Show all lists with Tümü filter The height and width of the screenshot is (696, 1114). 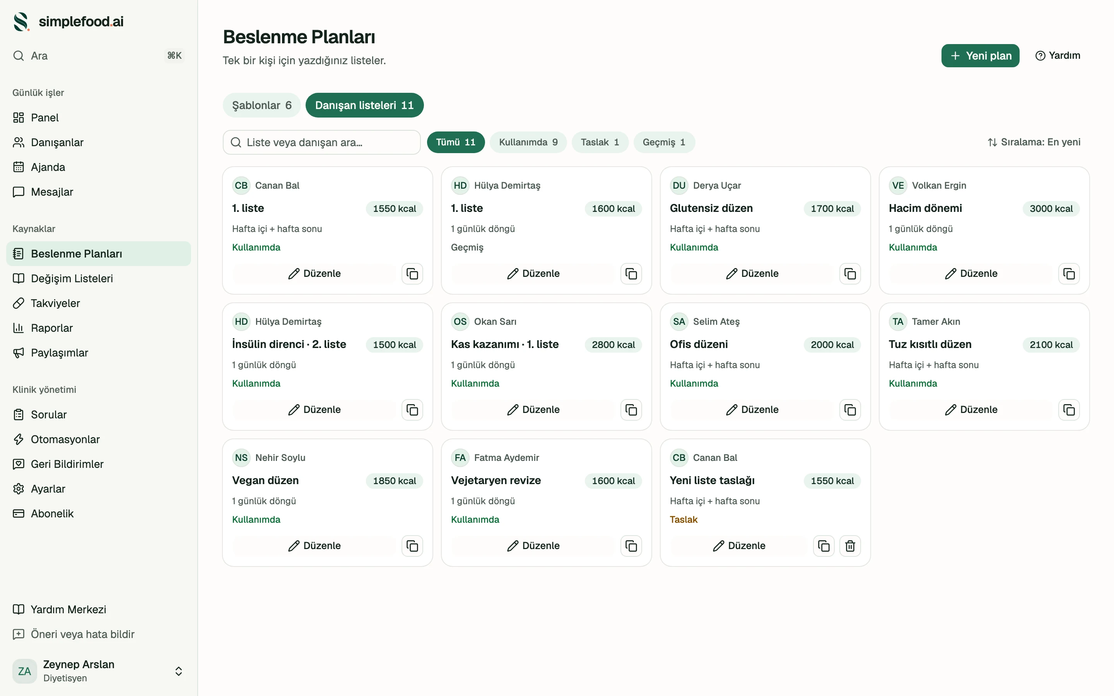(456, 142)
